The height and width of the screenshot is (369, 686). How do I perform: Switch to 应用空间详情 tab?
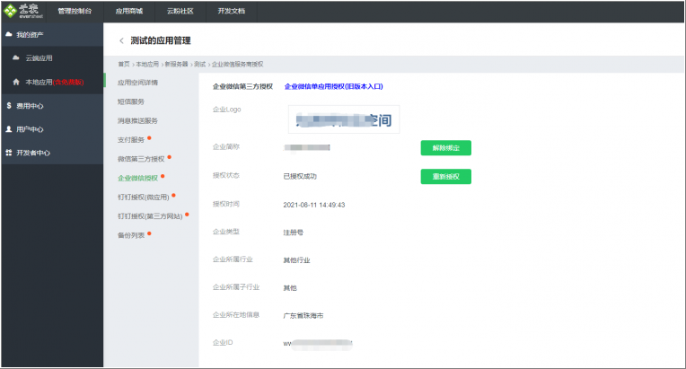pos(137,83)
